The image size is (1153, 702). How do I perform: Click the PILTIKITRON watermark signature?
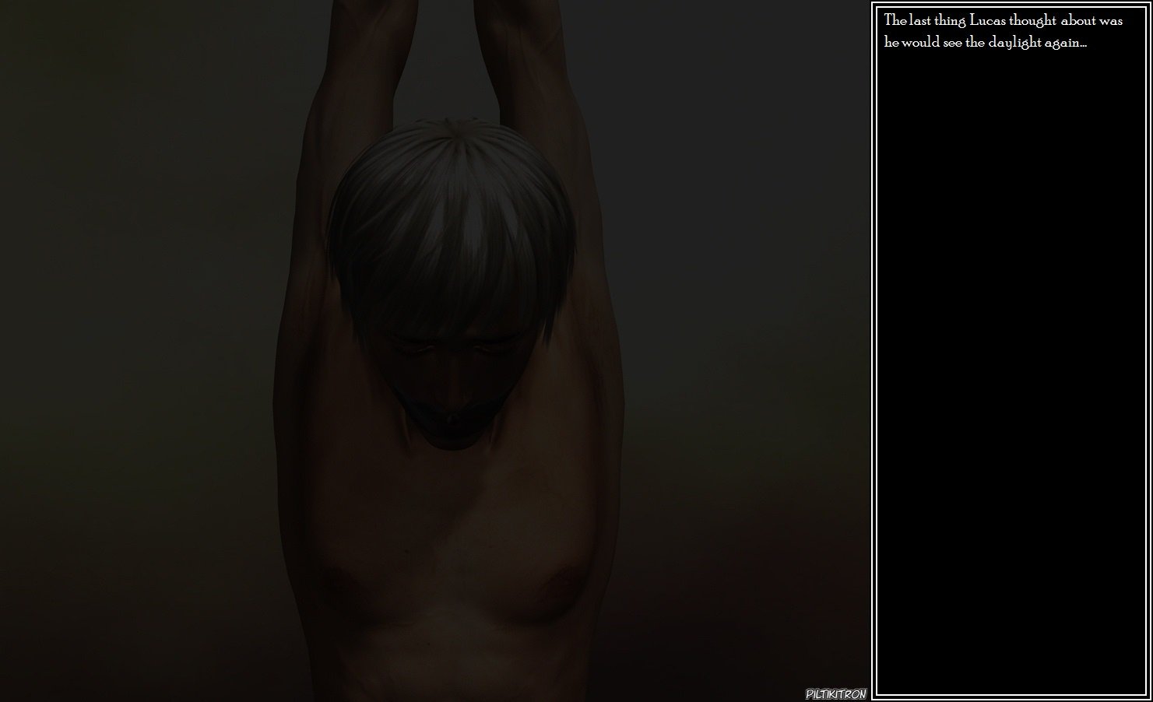835,694
